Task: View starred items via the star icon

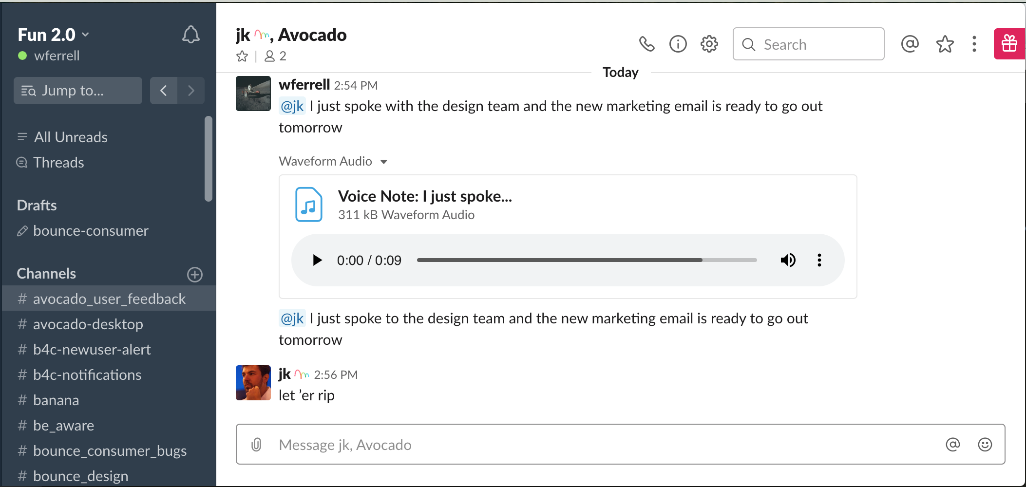Action: click(945, 44)
